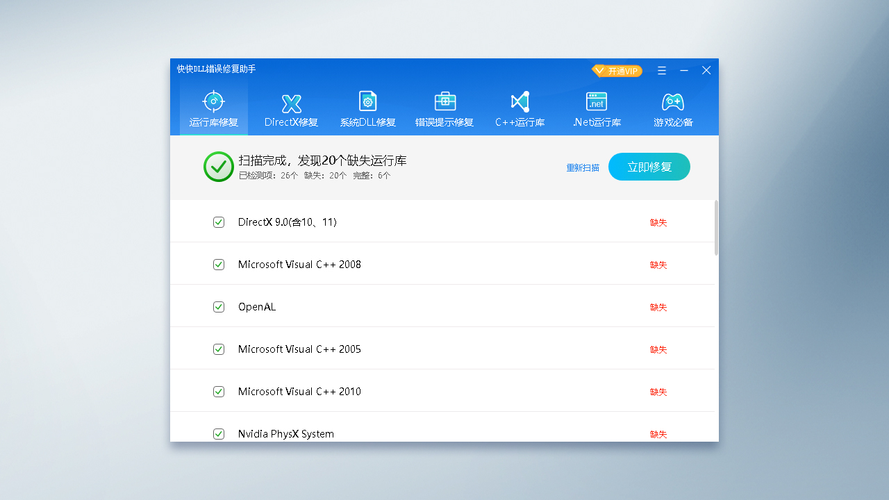Switch to the 游戏必备 tab

point(672,101)
